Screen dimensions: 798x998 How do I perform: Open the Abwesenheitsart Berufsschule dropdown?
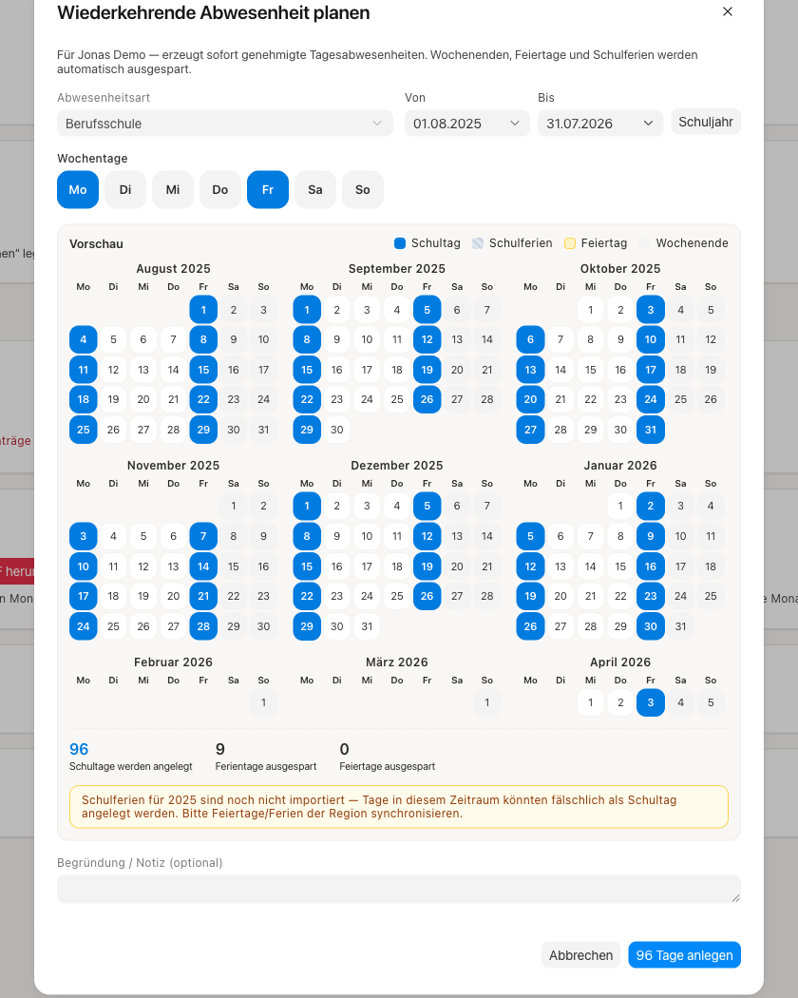click(x=224, y=124)
